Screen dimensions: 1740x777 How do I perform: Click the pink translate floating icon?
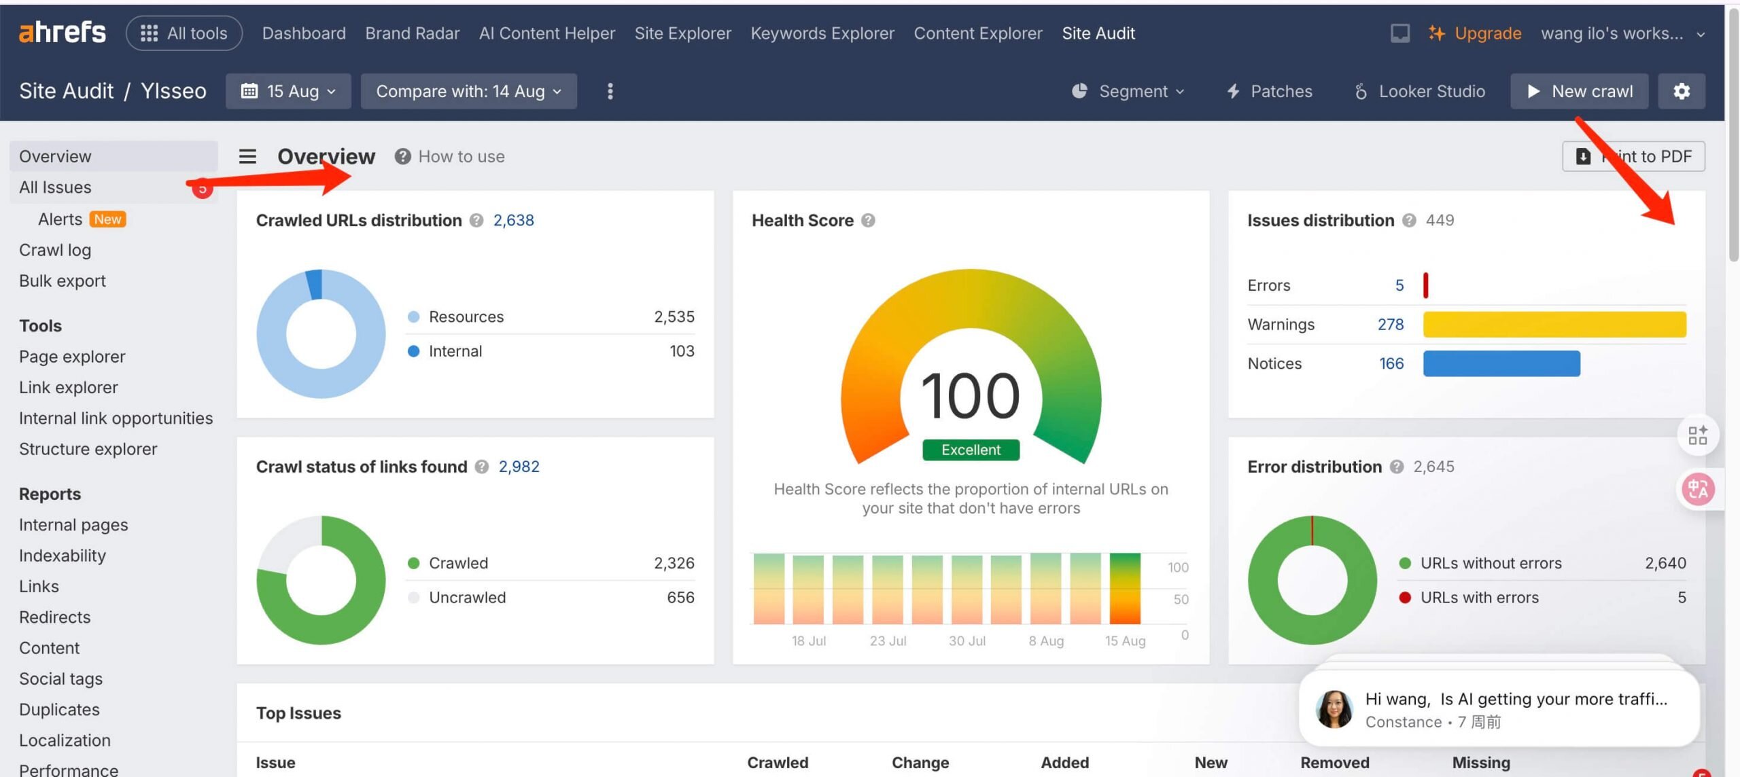pos(1698,488)
